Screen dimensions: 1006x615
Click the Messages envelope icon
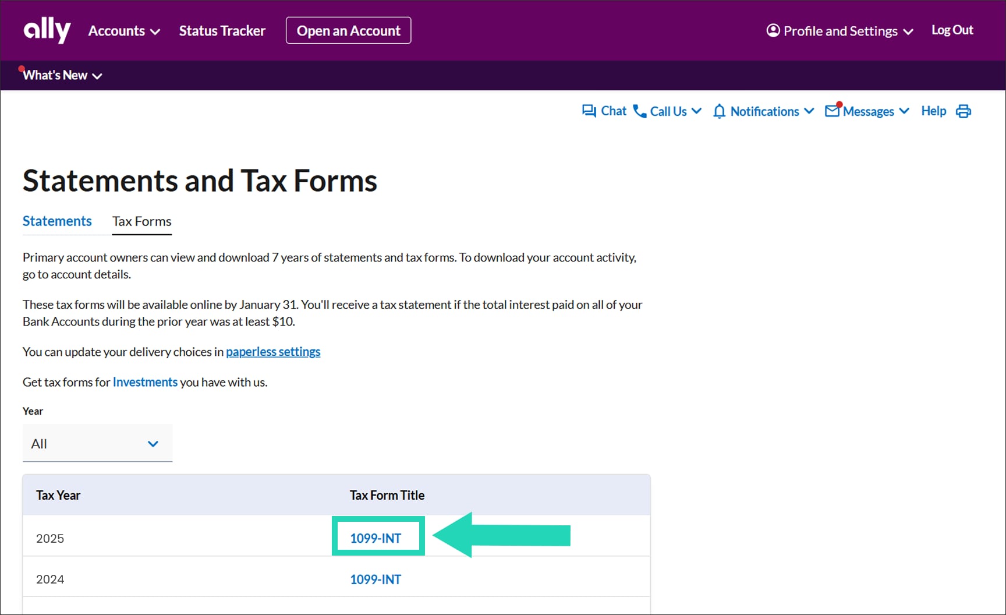[x=833, y=111]
